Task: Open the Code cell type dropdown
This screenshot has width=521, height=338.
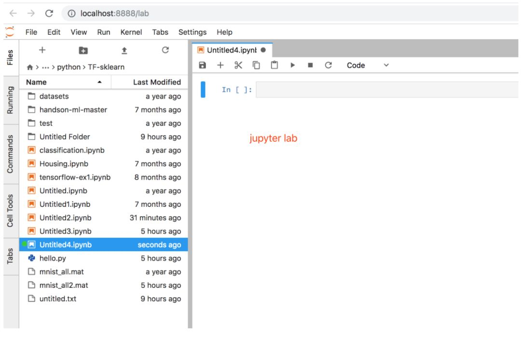Action: pyautogui.click(x=368, y=66)
